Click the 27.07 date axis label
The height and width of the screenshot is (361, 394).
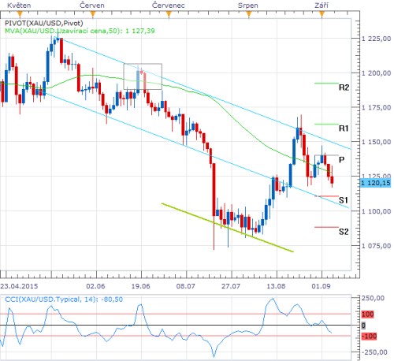pyautogui.click(x=231, y=286)
